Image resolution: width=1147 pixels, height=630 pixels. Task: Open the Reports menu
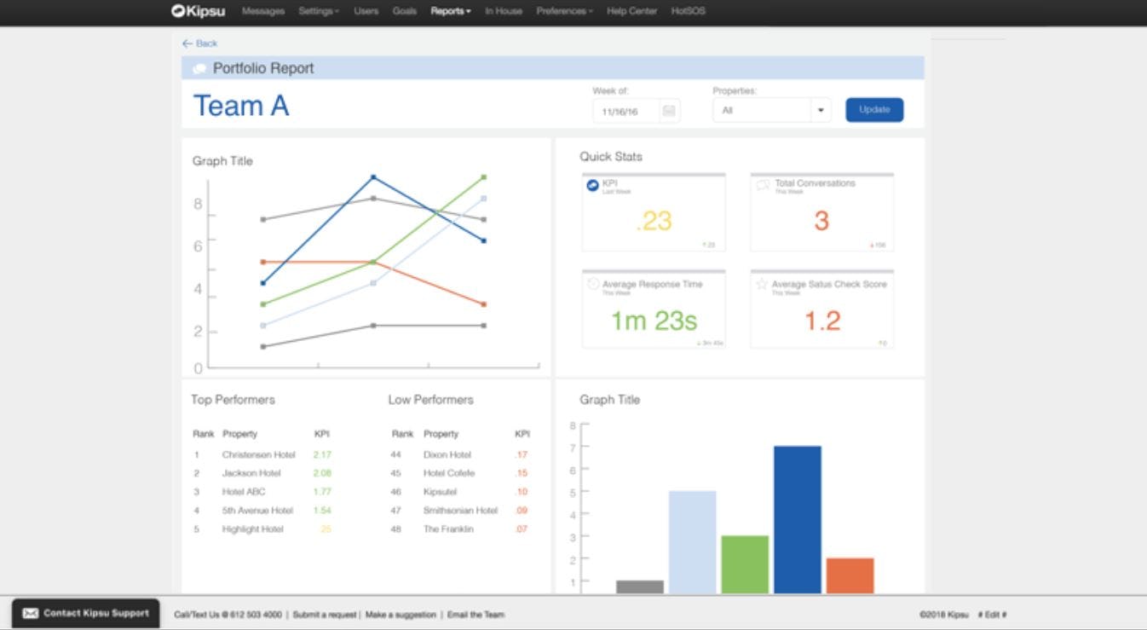tap(449, 11)
